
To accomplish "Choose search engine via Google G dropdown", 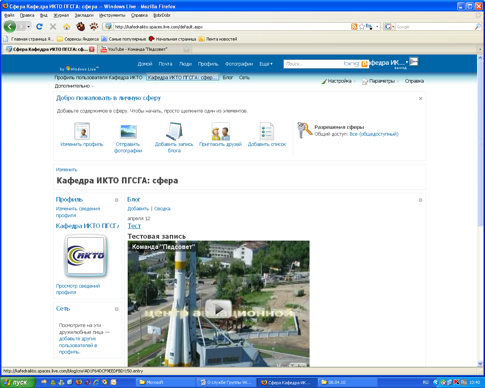I will (x=389, y=27).
